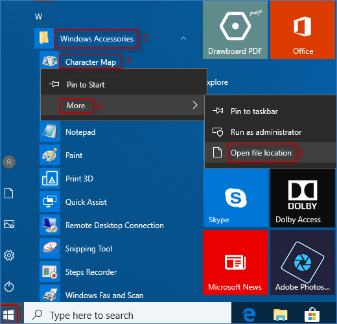Screen dimensions: 337x324
Task: Click the Power button in Start sidebar
Action: pyautogui.click(x=9, y=286)
